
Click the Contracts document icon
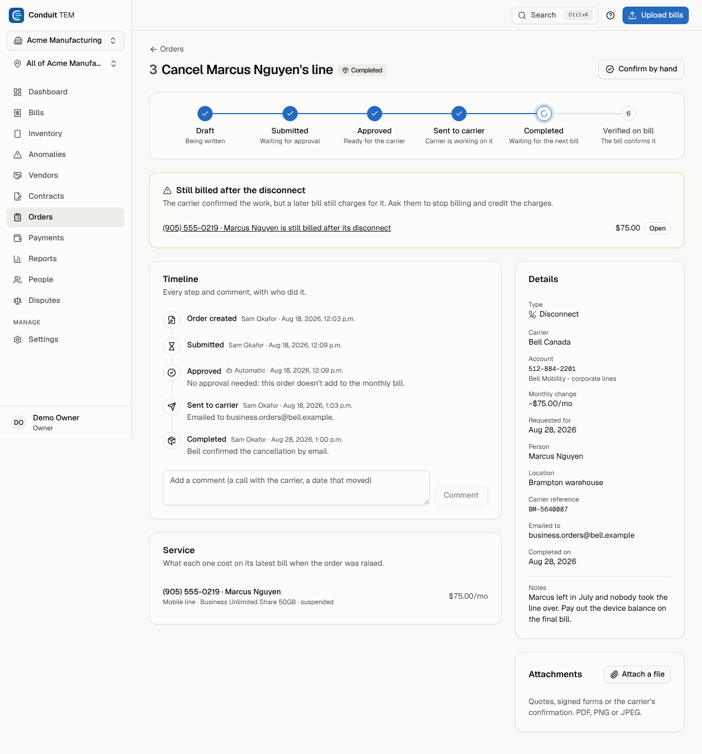(x=18, y=196)
